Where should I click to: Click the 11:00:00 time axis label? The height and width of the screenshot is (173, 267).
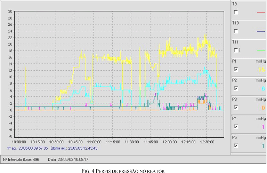[94, 142]
